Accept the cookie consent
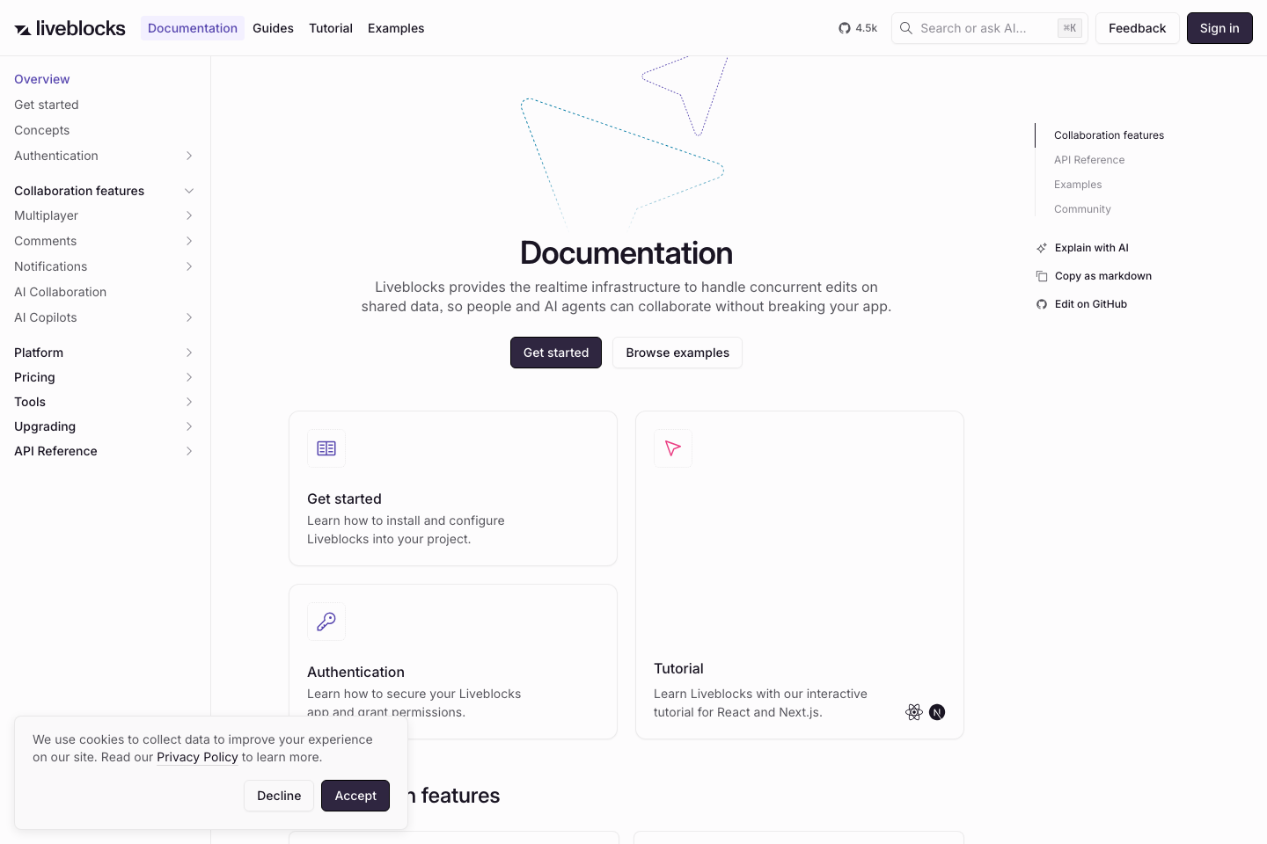This screenshot has width=1267, height=844. pyautogui.click(x=355, y=795)
